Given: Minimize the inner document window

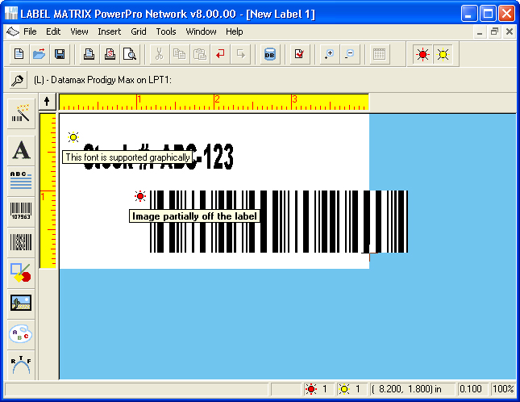Looking at the screenshot, I should 480,31.
